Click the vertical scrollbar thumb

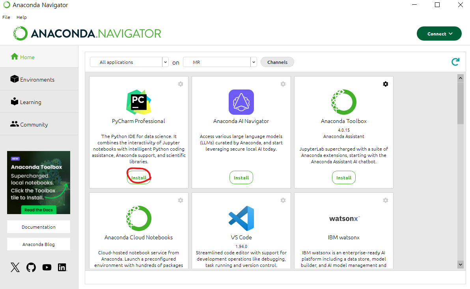[x=461, y=103]
